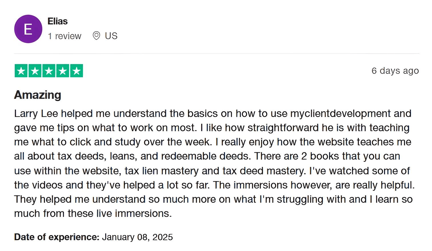Click the purple "E" profile avatar
The height and width of the screenshot is (251, 432).
[x=28, y=29]
